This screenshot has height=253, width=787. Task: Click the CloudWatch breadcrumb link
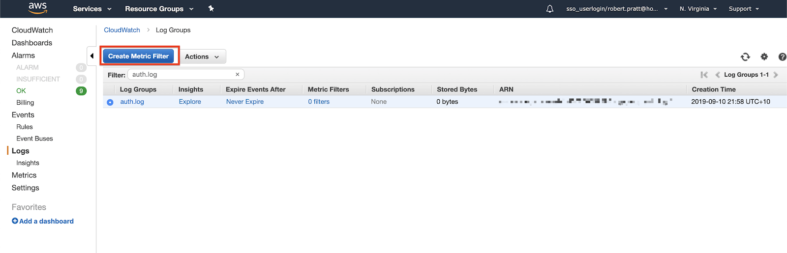pos(122,30)
